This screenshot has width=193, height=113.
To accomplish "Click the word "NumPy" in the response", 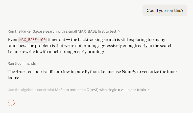I will click(129, 72).
